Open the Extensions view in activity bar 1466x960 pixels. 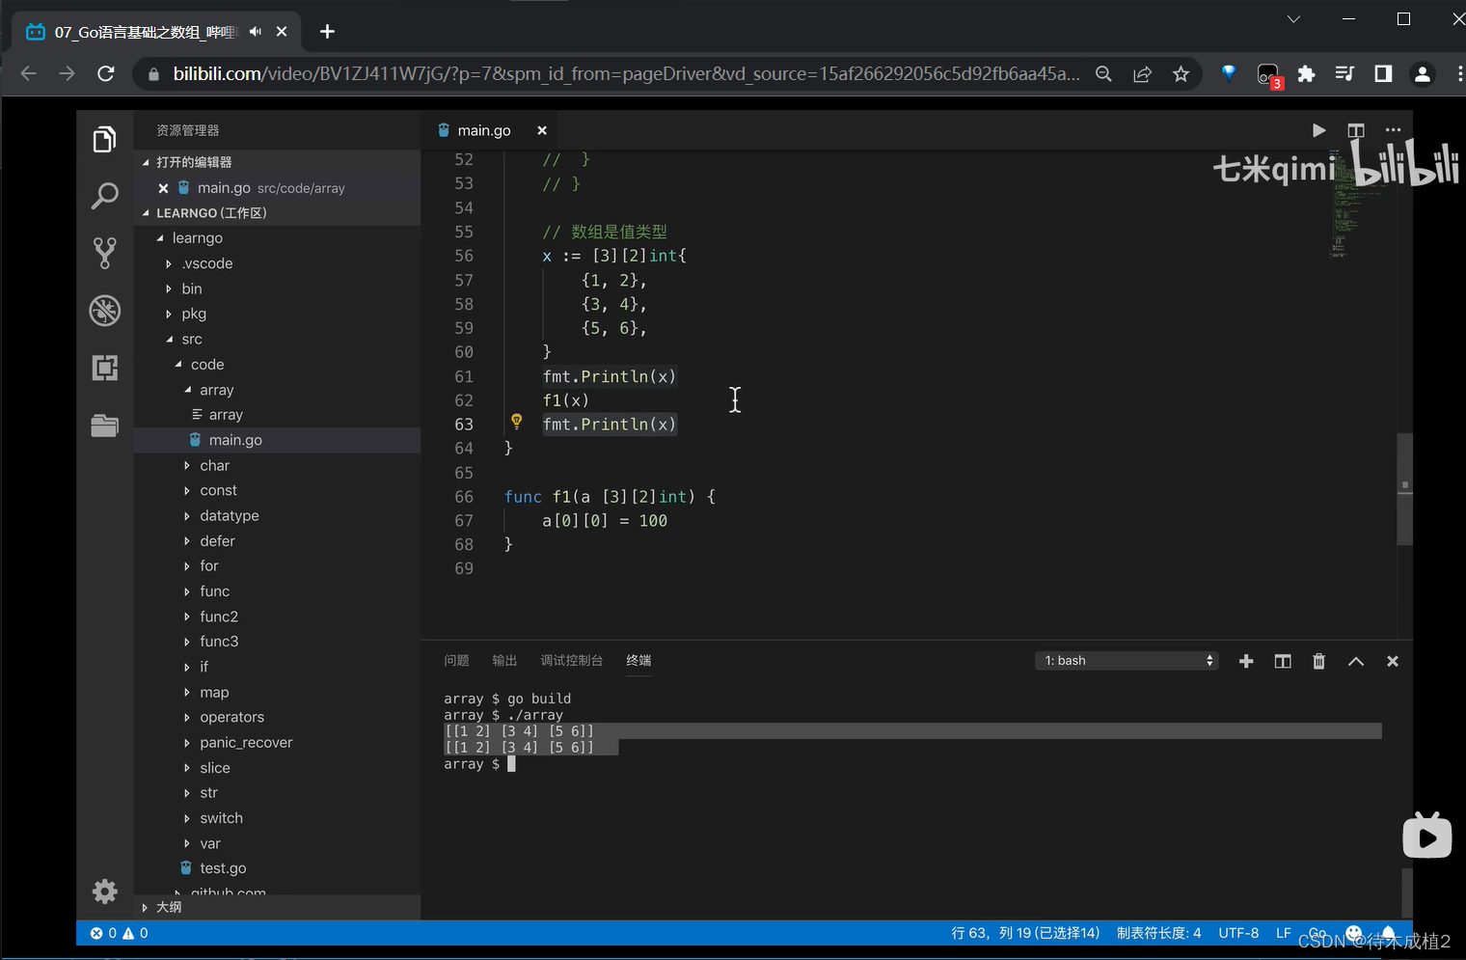coord(104,368)
